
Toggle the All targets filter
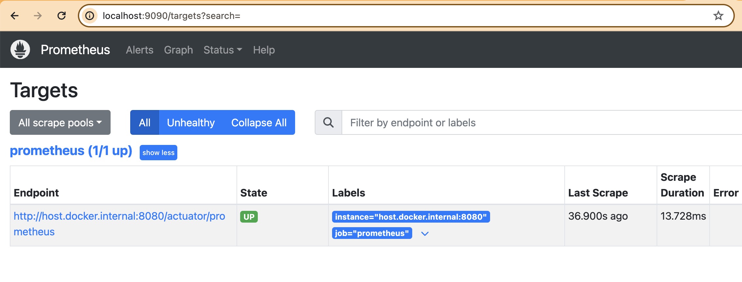(x=145, y=123)
